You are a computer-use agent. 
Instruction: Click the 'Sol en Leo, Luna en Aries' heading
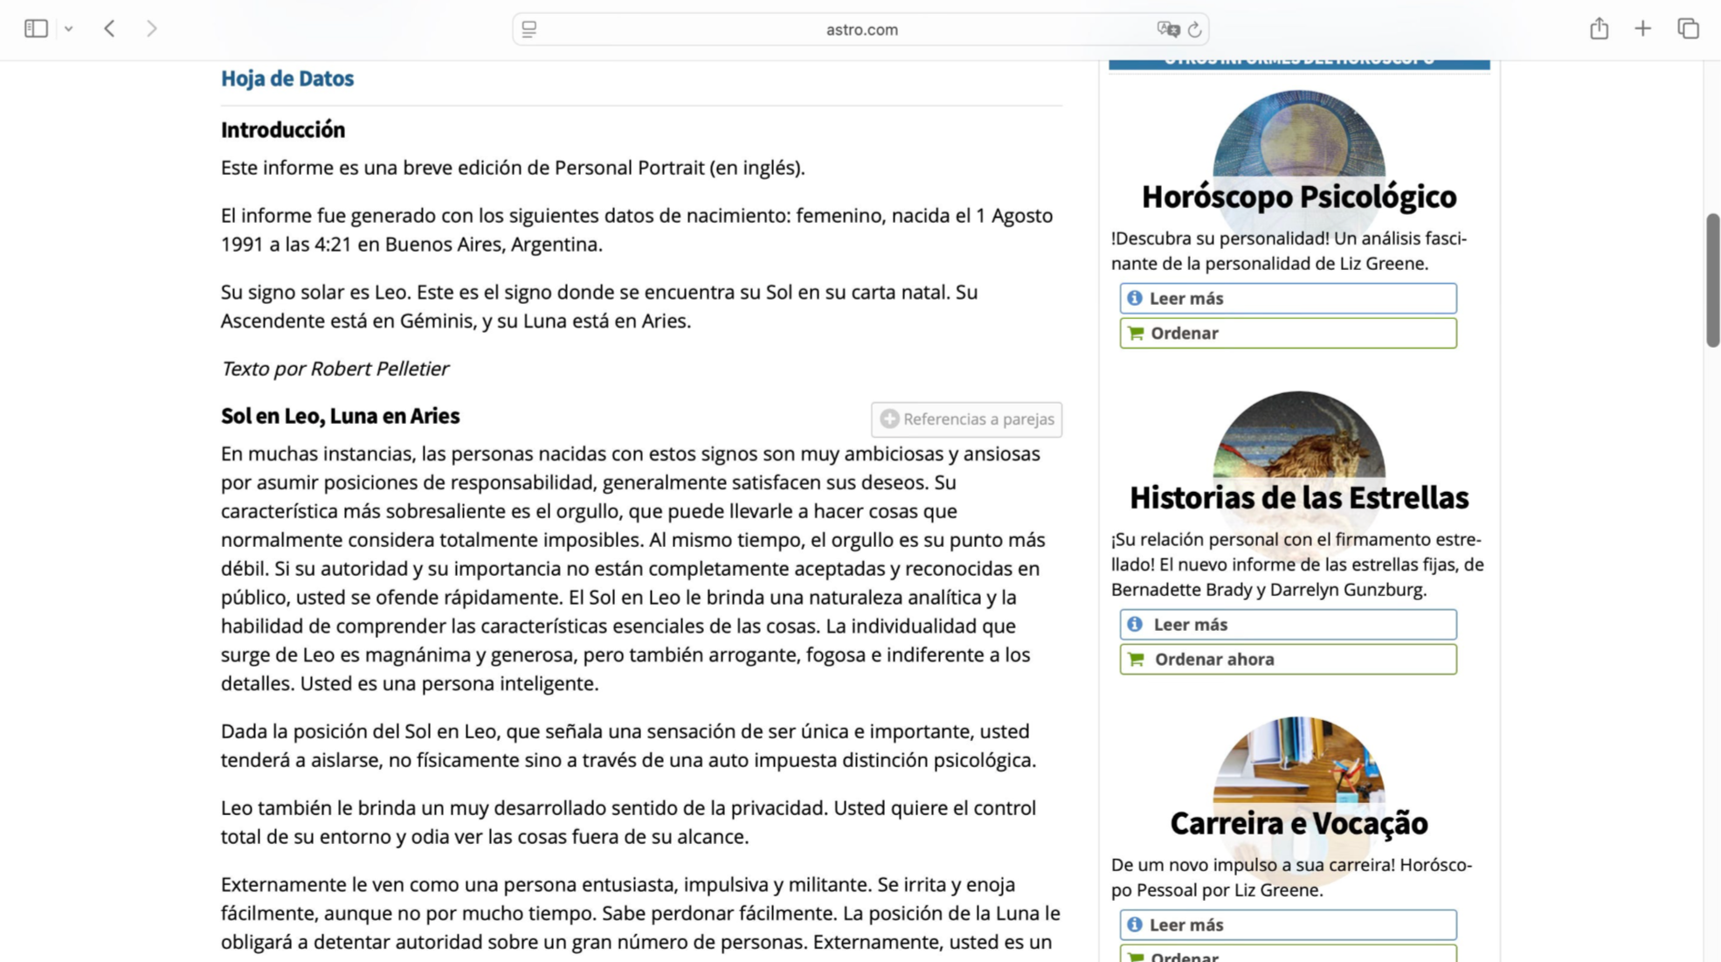tap(340, 417)
